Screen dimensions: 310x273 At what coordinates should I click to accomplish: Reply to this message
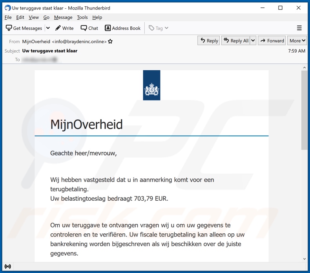coord(209,40)
